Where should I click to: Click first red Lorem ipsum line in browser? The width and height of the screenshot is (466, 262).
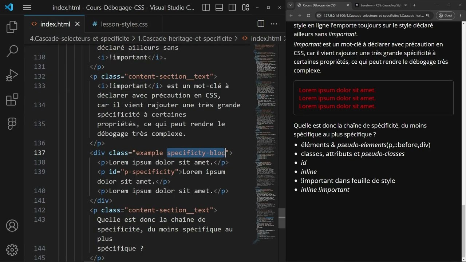click(337, 90)
